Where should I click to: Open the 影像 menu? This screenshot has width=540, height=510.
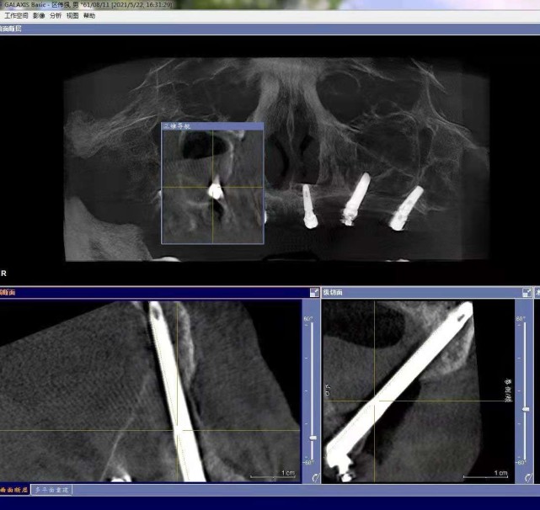click(x=39, y=15)
